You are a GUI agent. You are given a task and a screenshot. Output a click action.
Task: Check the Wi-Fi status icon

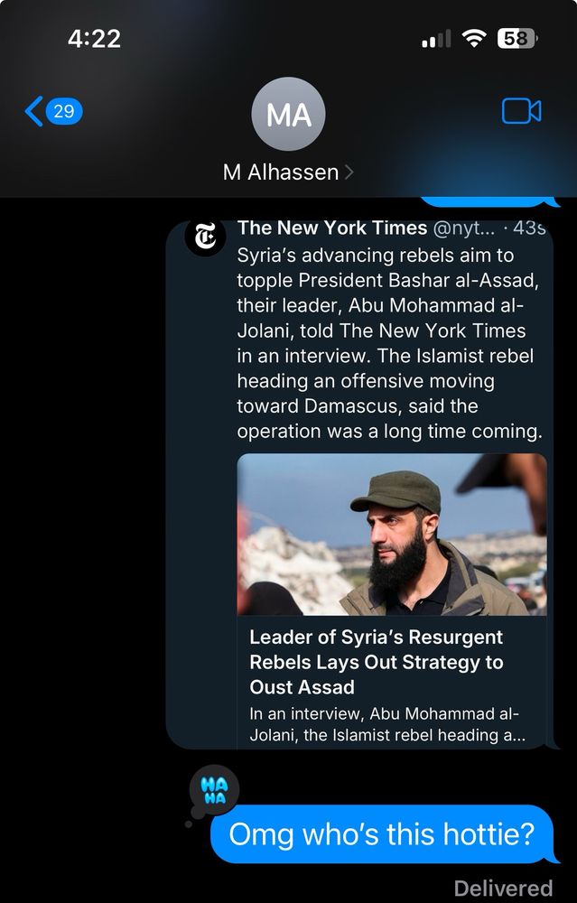[x=474, y=39]
